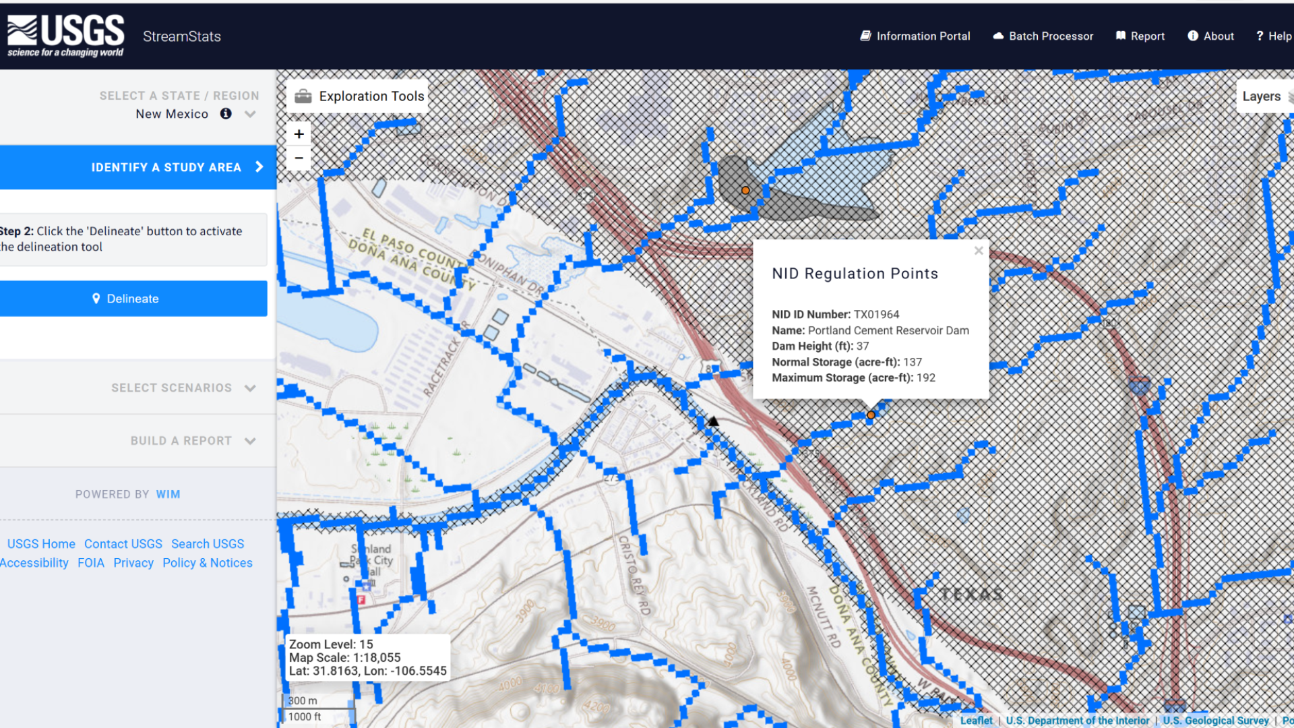Expand the Select a State / Region section

tap(250, 114)
